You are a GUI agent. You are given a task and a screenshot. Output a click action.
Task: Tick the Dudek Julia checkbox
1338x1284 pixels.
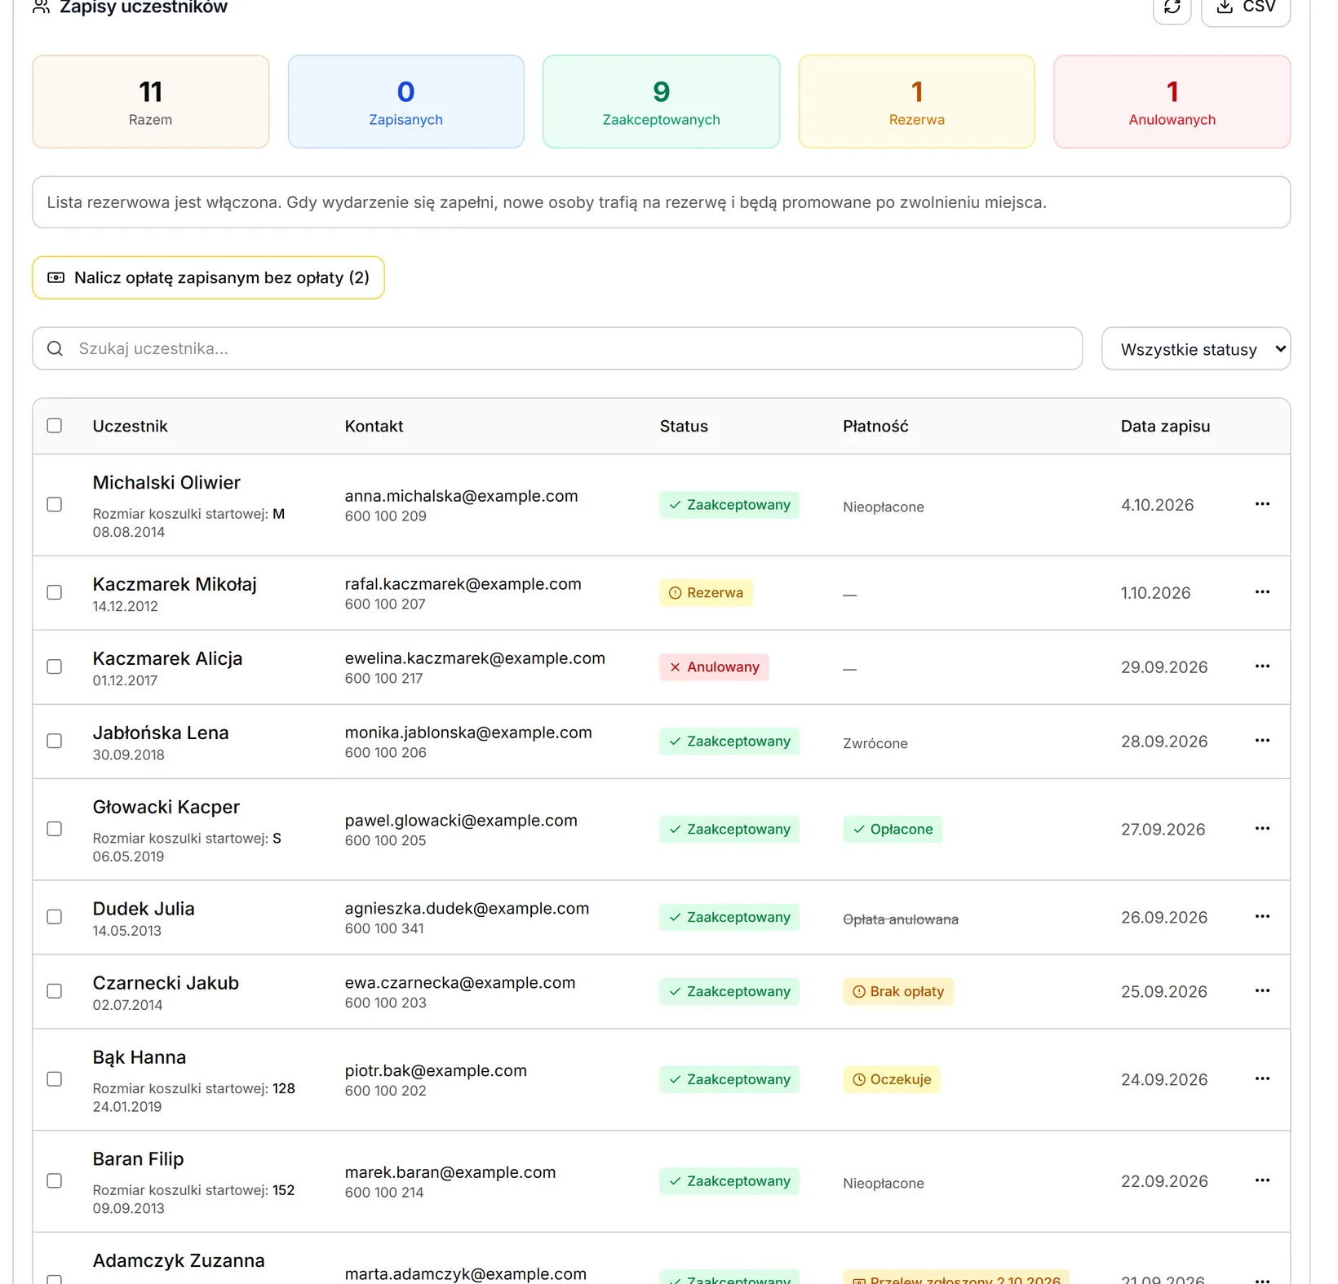tap(55, 918)
